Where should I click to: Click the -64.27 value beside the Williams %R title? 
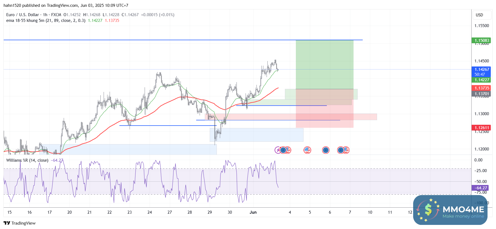(57, 160)
